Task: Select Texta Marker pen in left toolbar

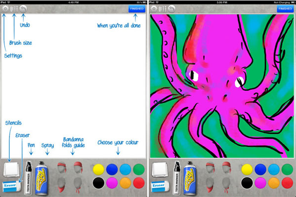Action: click(x=28, y=178)
